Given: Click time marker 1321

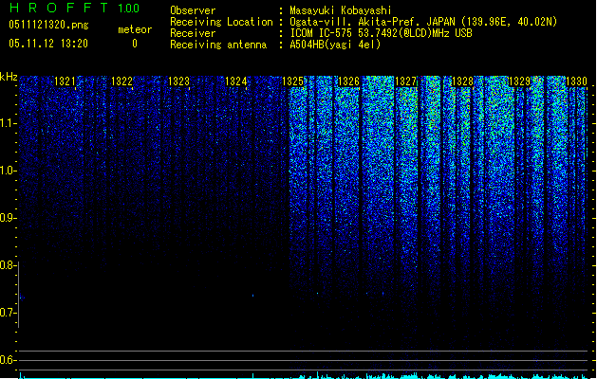Looking at the screenshot, I should 65,81.
